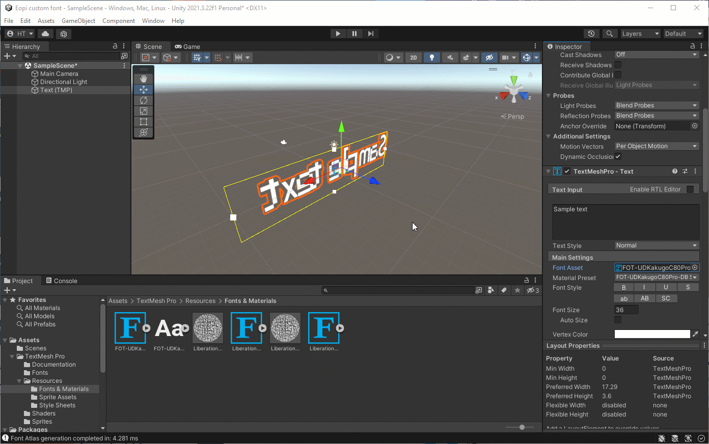Toggle 2D view mode
This screenshot has width=709, height=444.
coord(414,58)
